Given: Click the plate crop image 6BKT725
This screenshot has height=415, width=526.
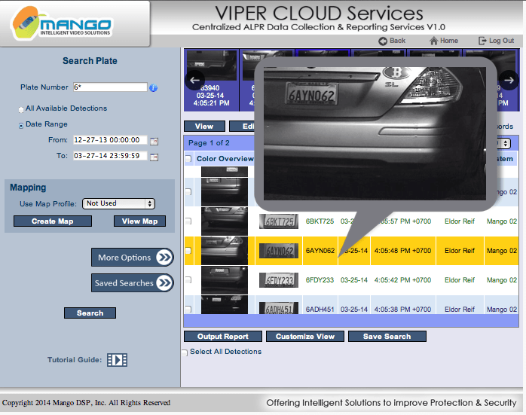Looking at the screenshot, I should 279,221.
